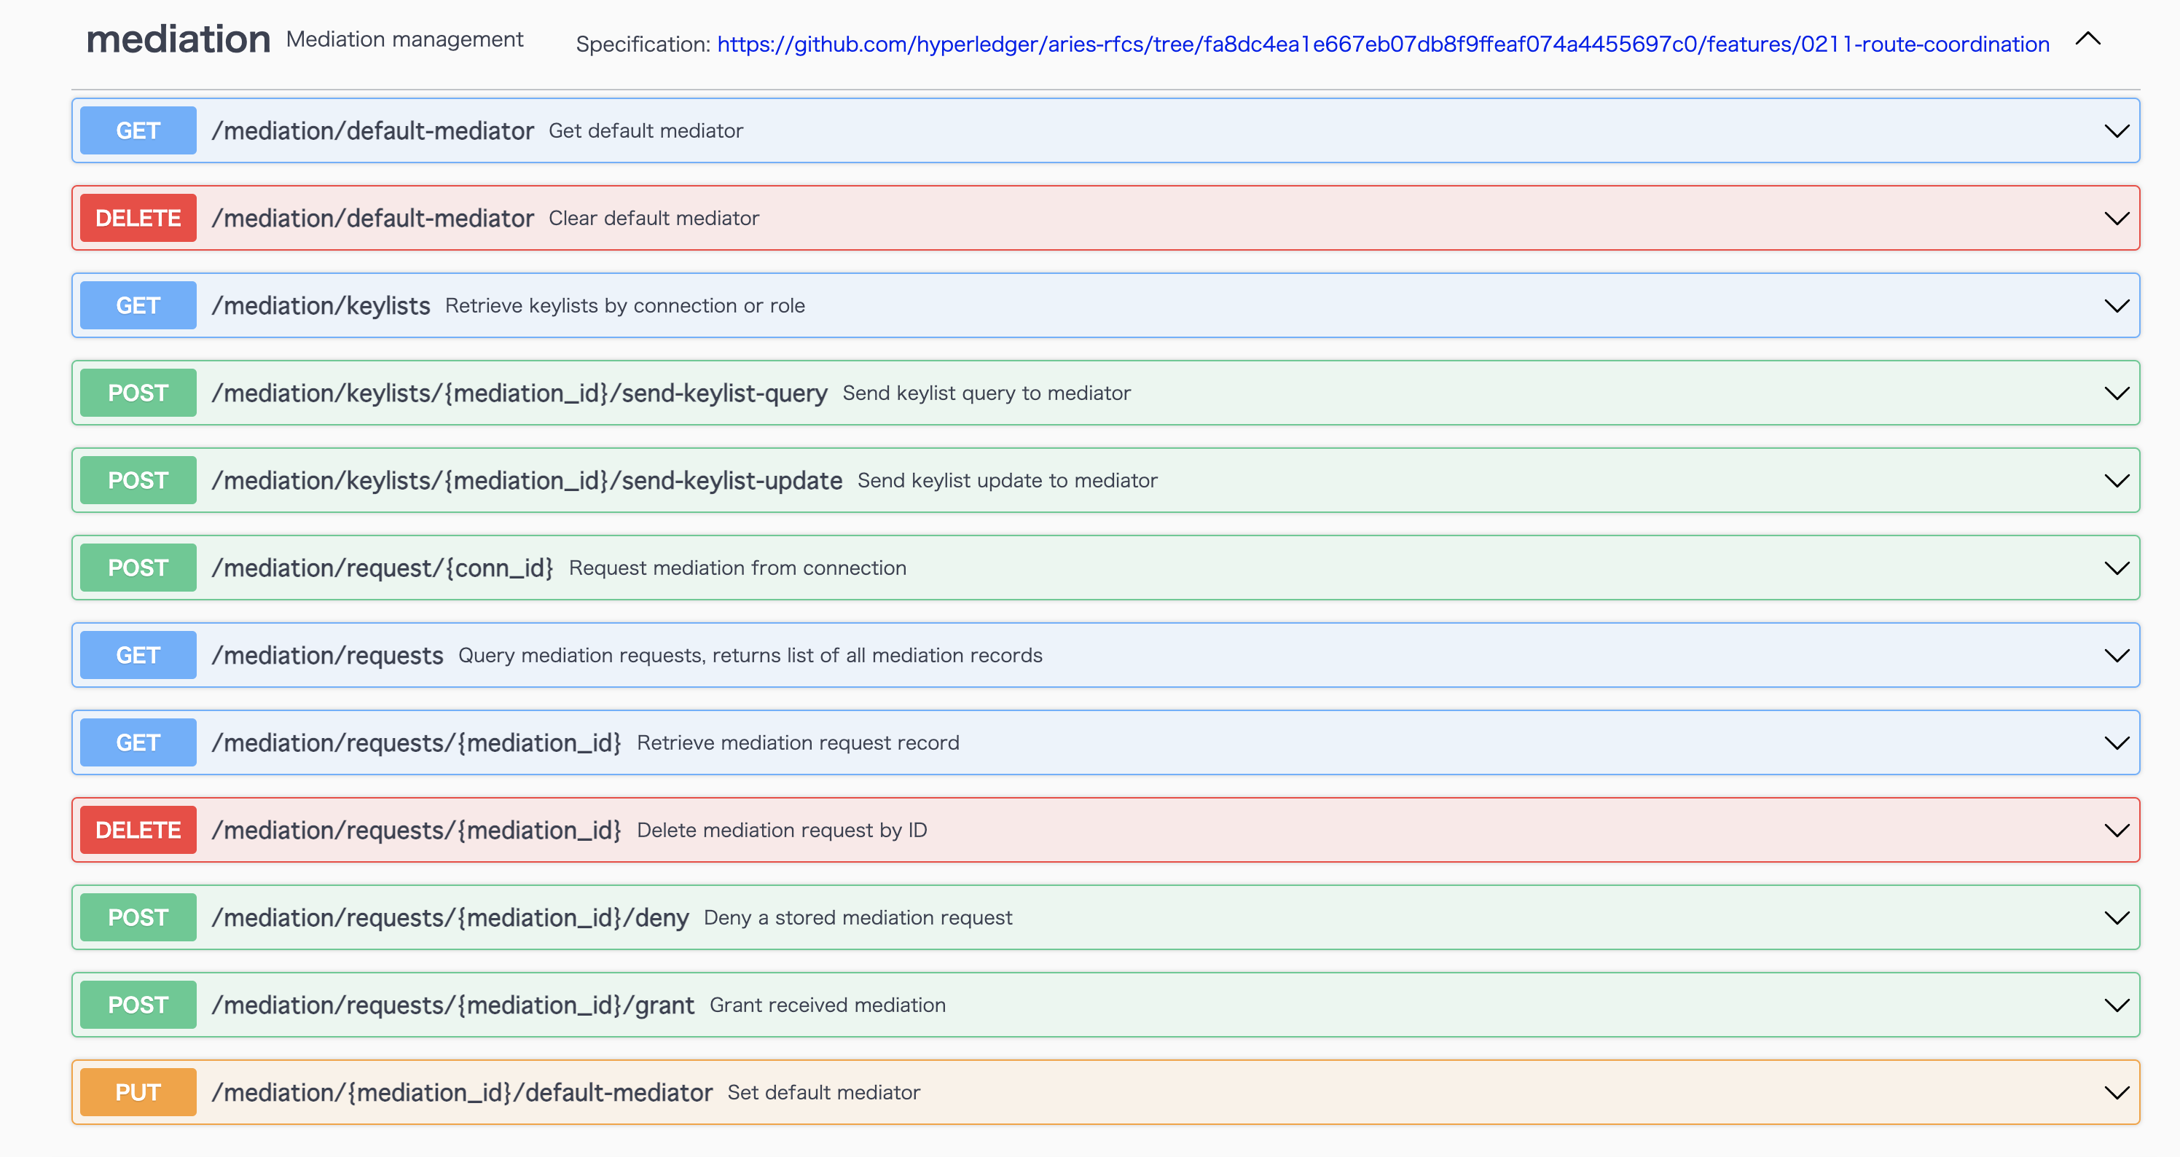The height and width of the screenshot is (1157, 2180).
Task: Click the 'Get default mediator' description
Action: 646,131
